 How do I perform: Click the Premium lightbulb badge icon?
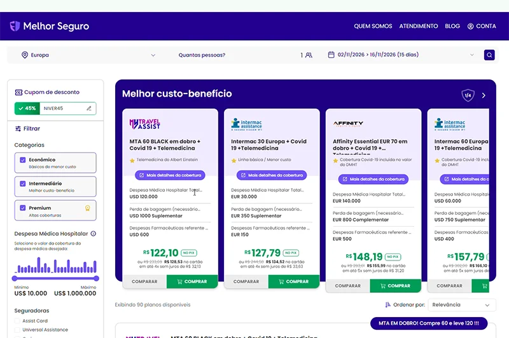(x=88, y=208)
